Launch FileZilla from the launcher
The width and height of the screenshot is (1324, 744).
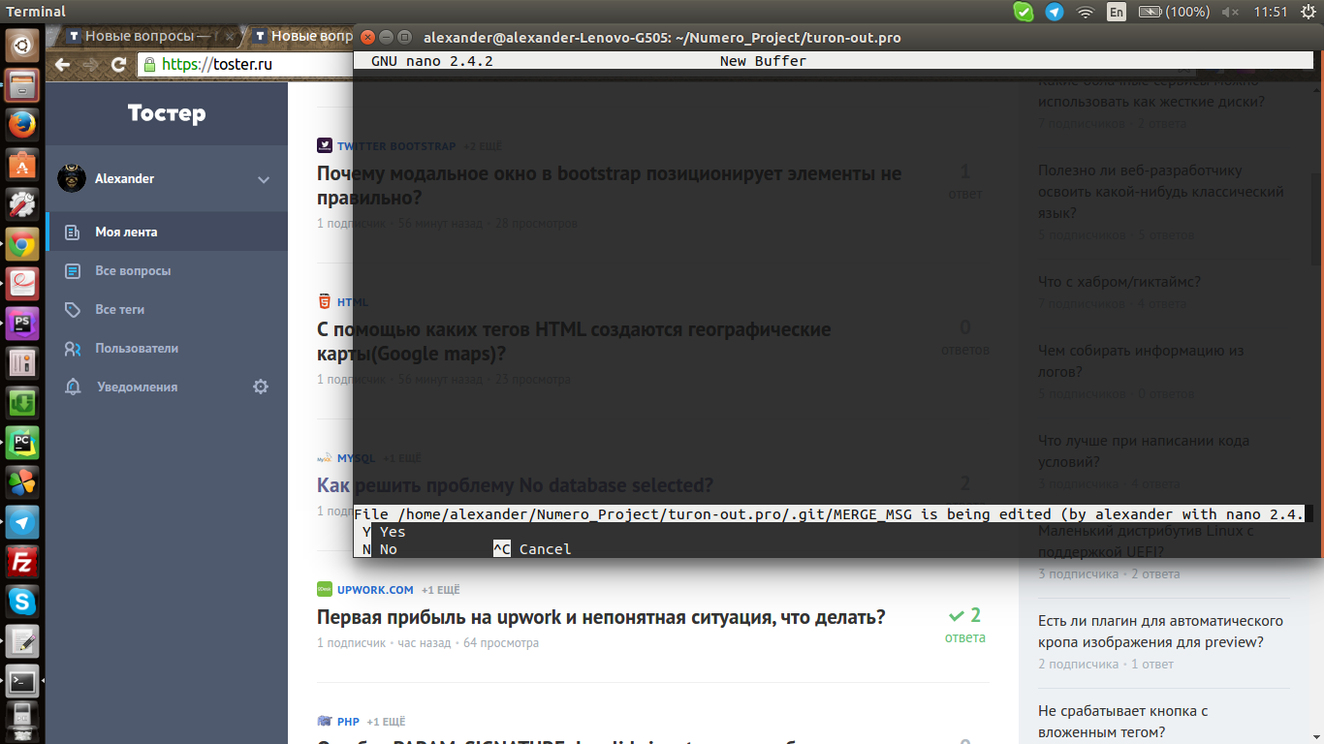pos(22,562)
